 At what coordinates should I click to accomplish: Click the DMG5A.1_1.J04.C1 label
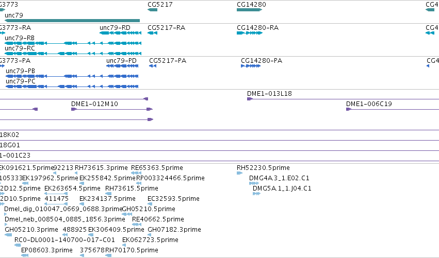282,188
